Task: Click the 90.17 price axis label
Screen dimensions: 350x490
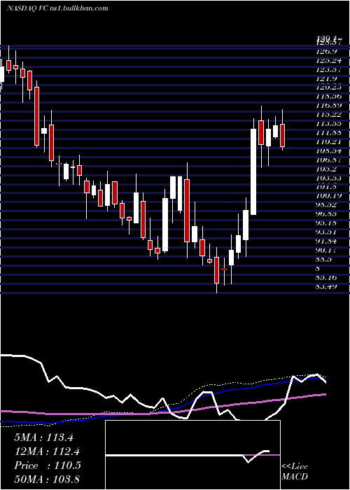Action: click(327, 251)
